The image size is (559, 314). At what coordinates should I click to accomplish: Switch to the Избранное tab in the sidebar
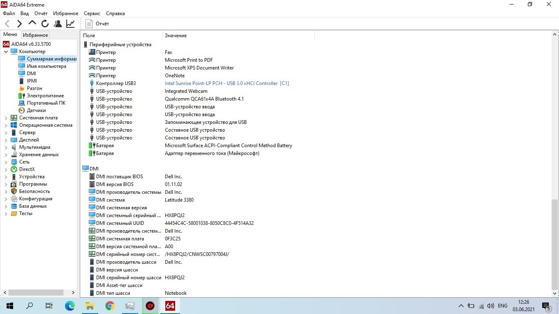[35, 35]
